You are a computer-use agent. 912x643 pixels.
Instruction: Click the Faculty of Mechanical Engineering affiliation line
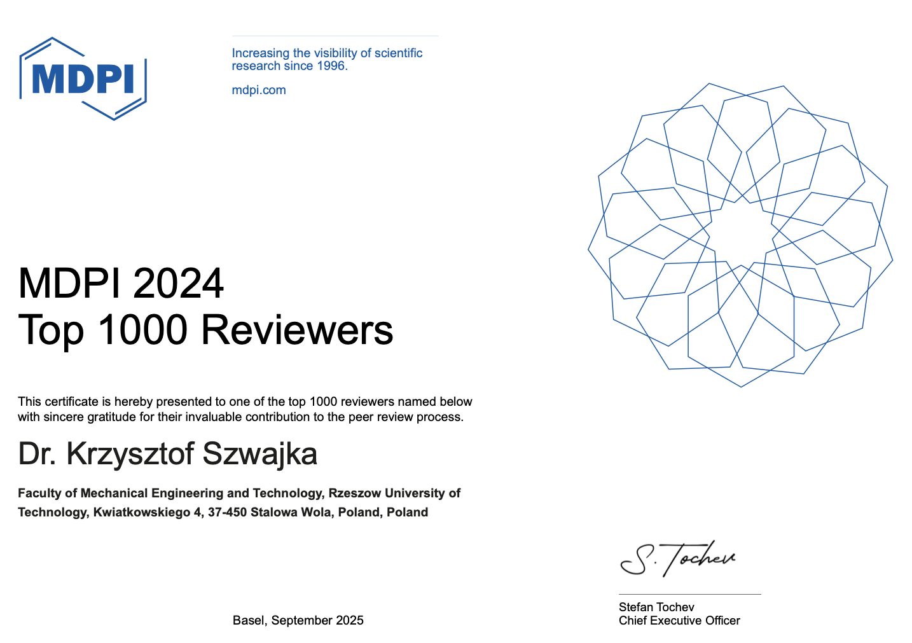(238, 493)
